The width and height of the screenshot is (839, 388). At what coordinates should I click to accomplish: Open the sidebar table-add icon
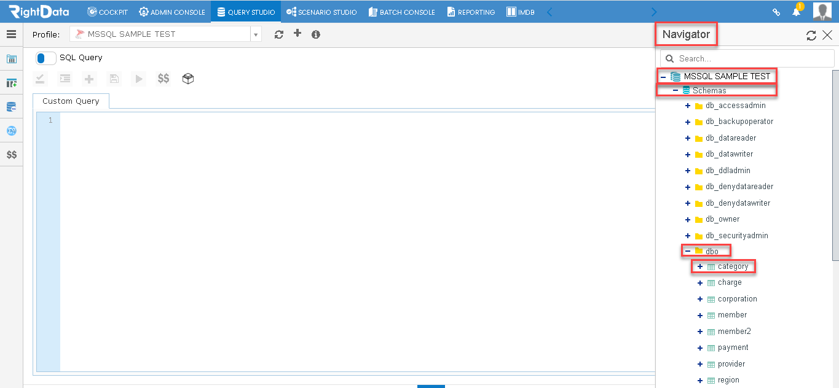tap(11, 83)
